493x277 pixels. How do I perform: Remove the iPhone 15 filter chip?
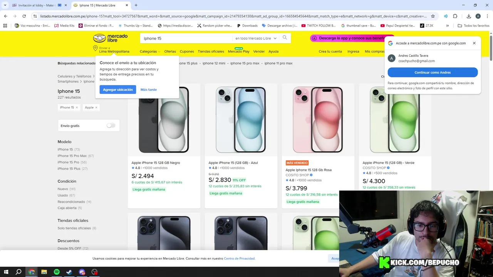[x=77, y=107]
